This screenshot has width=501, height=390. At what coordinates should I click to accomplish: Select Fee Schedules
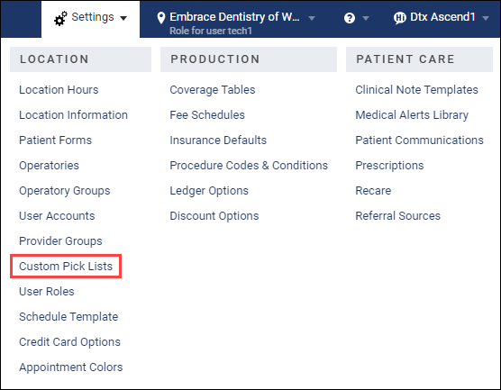207,115
